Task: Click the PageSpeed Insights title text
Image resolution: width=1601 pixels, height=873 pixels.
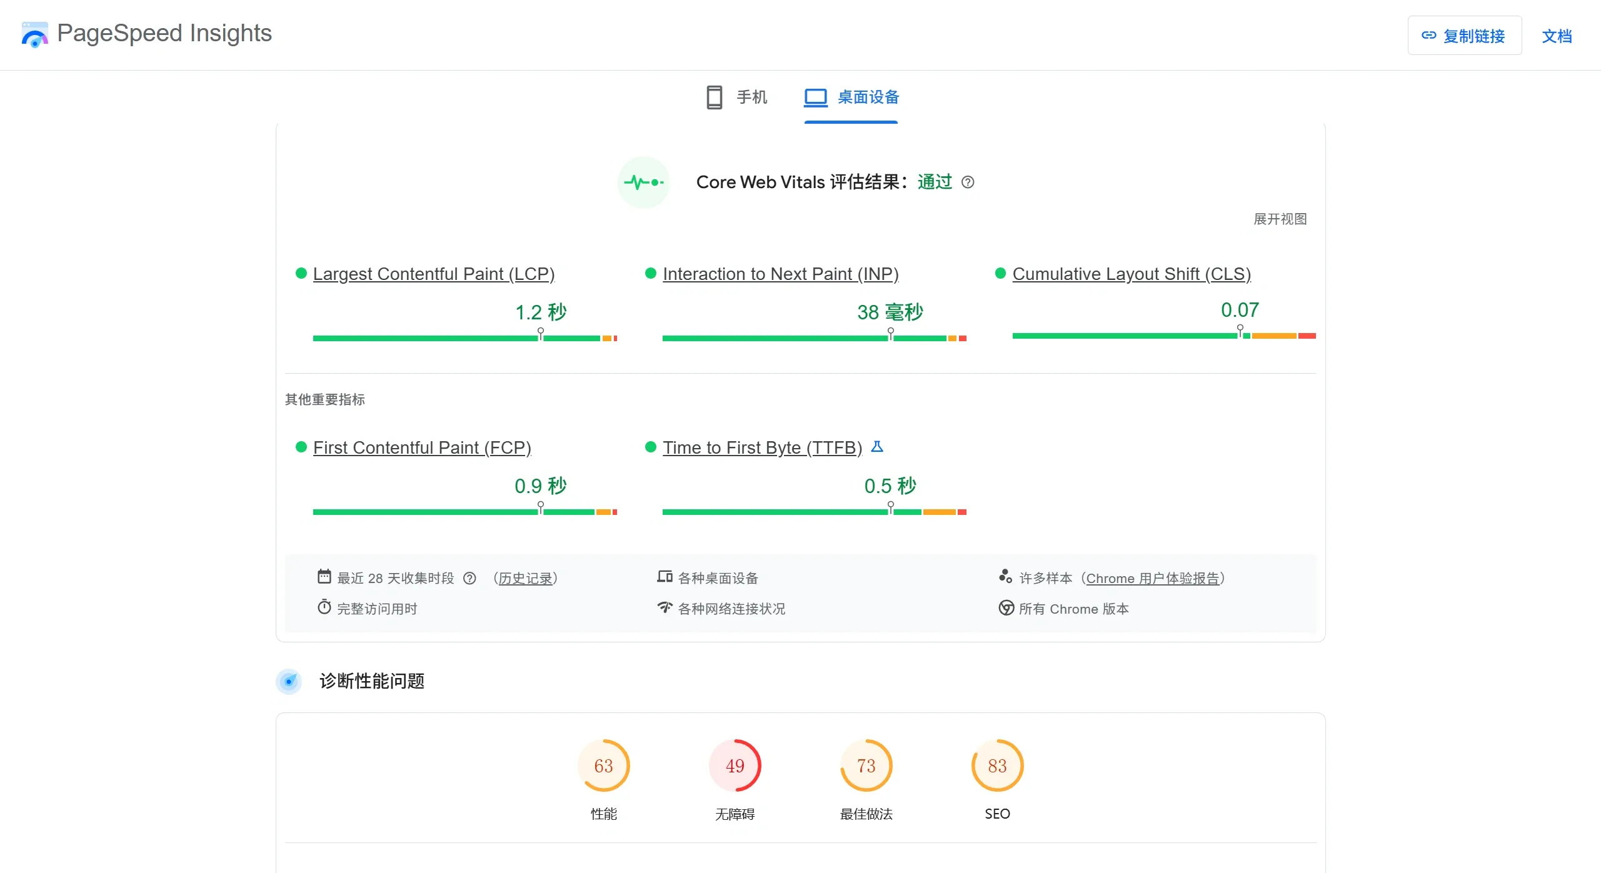Action: 164,33
